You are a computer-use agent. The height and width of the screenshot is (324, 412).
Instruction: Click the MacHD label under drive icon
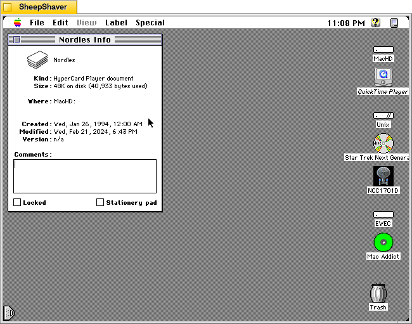(x=383, y=58)
